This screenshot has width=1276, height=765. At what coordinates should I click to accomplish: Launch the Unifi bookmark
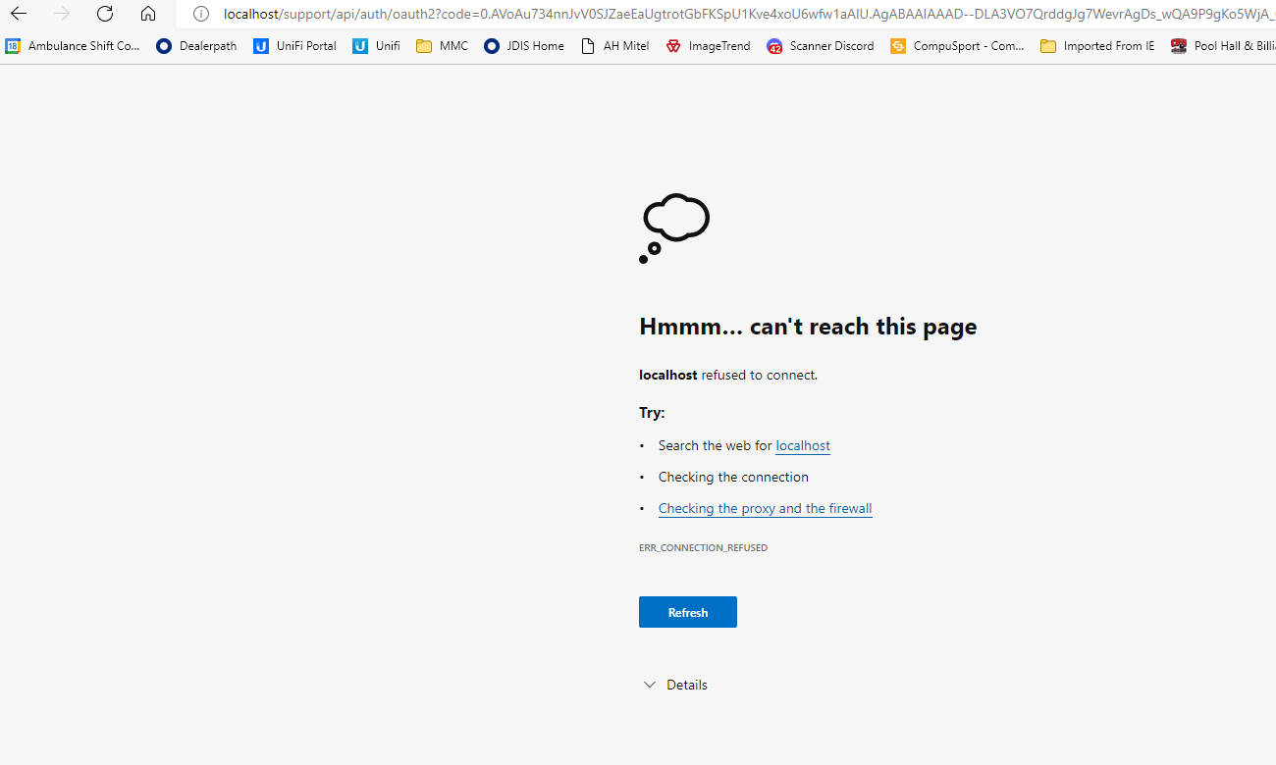click(x=377, y=46)
